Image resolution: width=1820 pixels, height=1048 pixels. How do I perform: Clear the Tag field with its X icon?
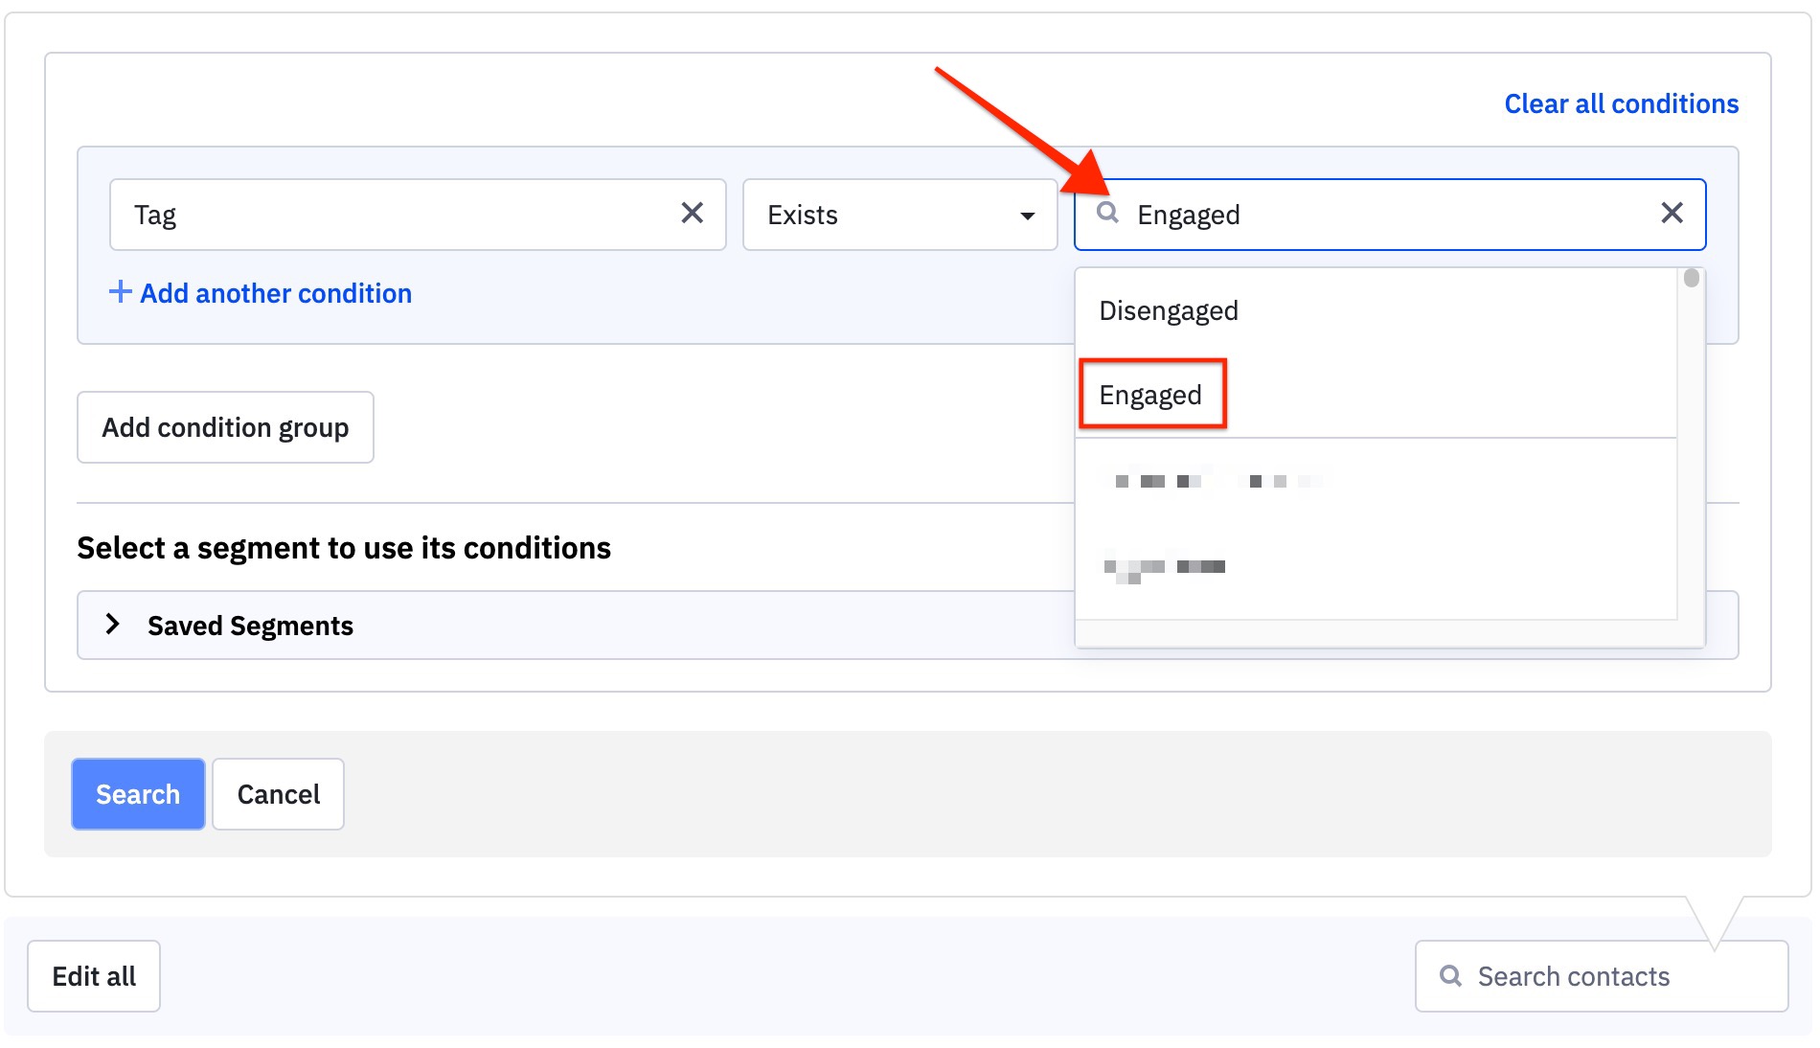point(692,213)
